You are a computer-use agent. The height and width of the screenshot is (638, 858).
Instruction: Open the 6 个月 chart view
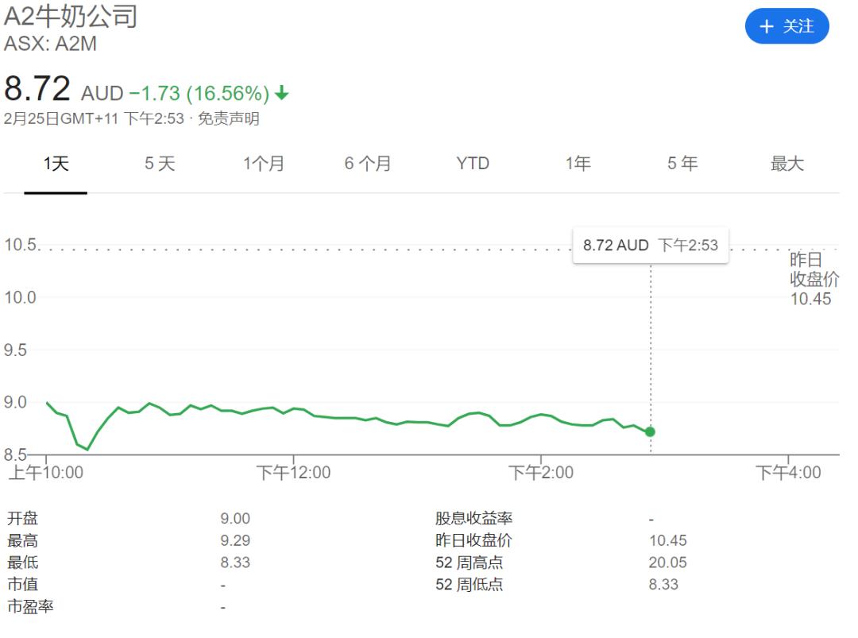tap(368, 163)
